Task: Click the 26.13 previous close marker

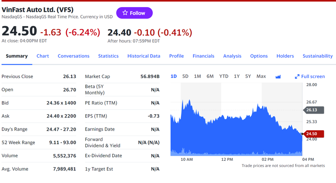Action: coord(311,110)
